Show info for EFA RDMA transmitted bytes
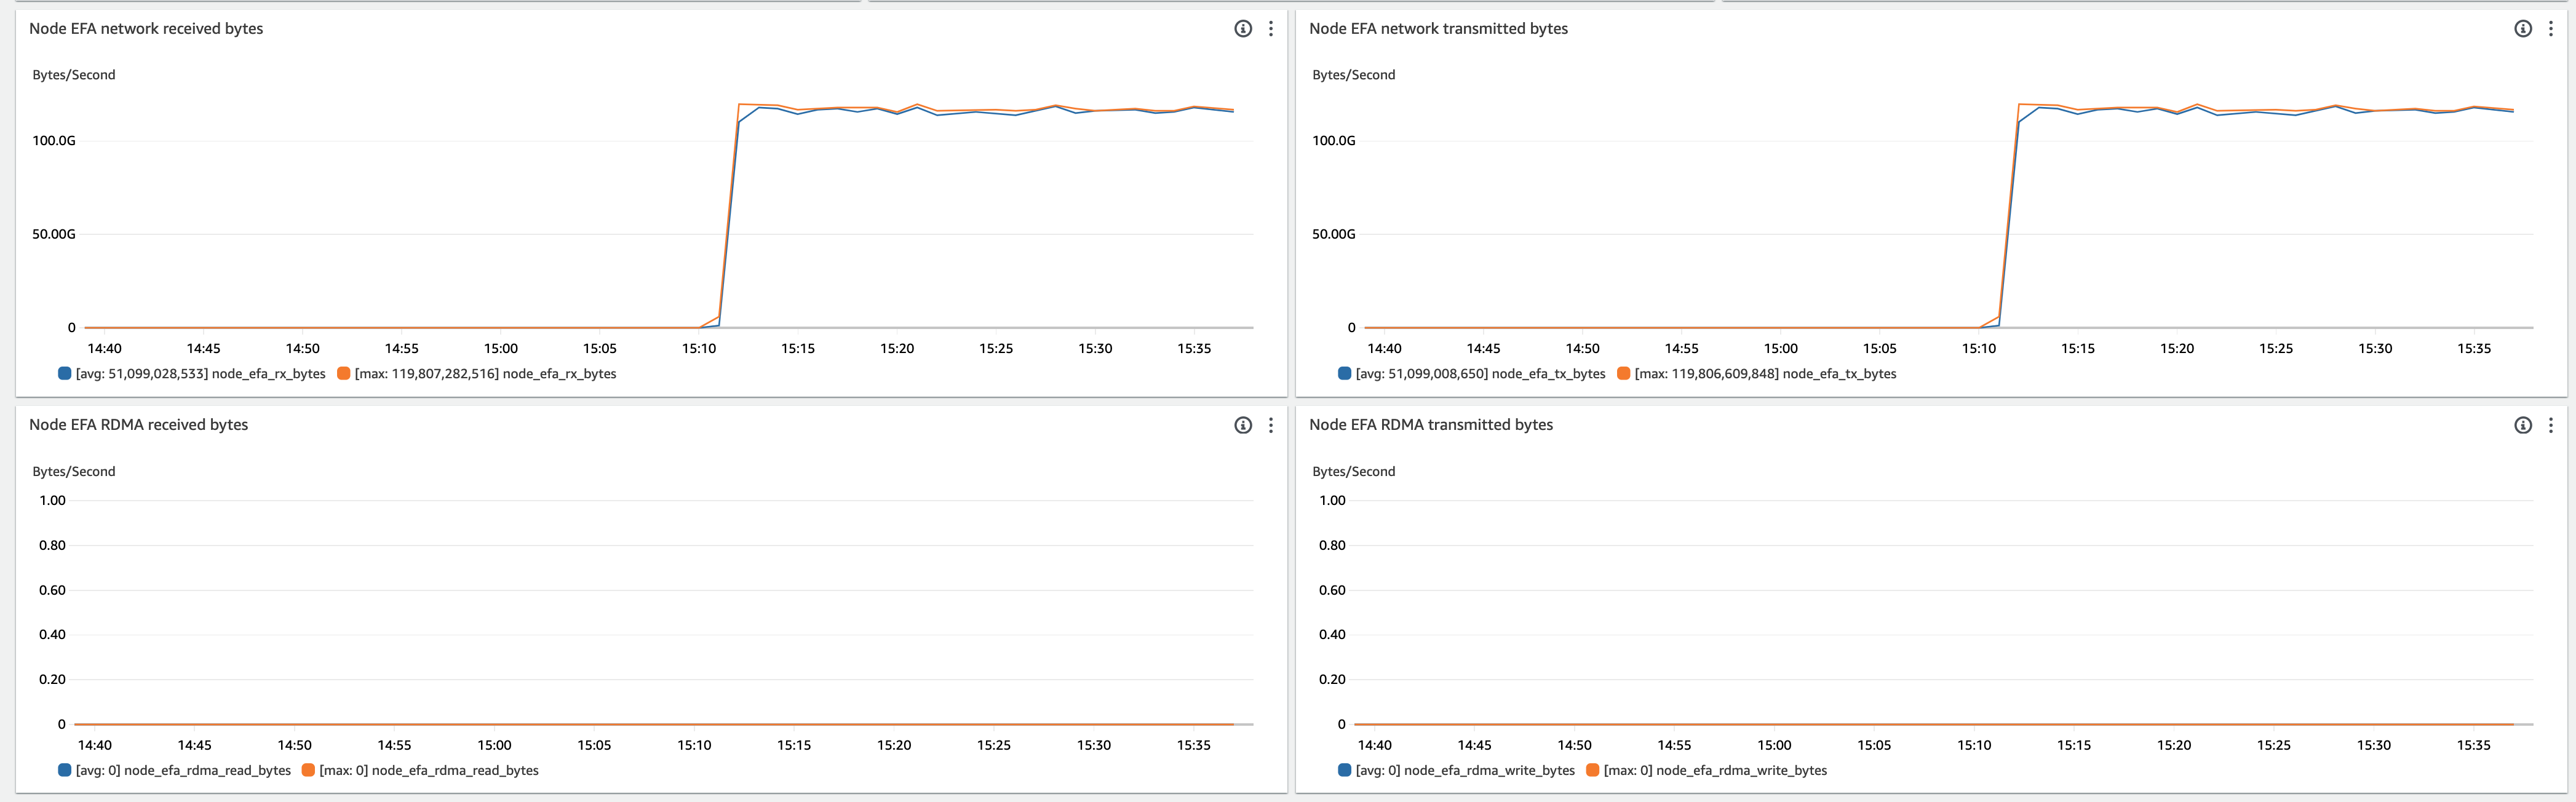 pyautogui.click(x=2523, y=425)
